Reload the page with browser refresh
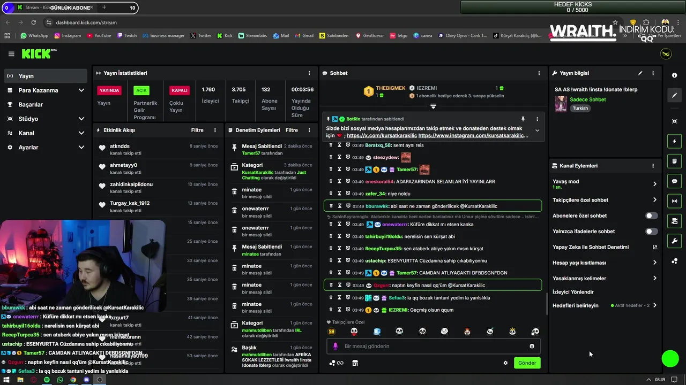686x385 pixels. (x=34, y=22)
